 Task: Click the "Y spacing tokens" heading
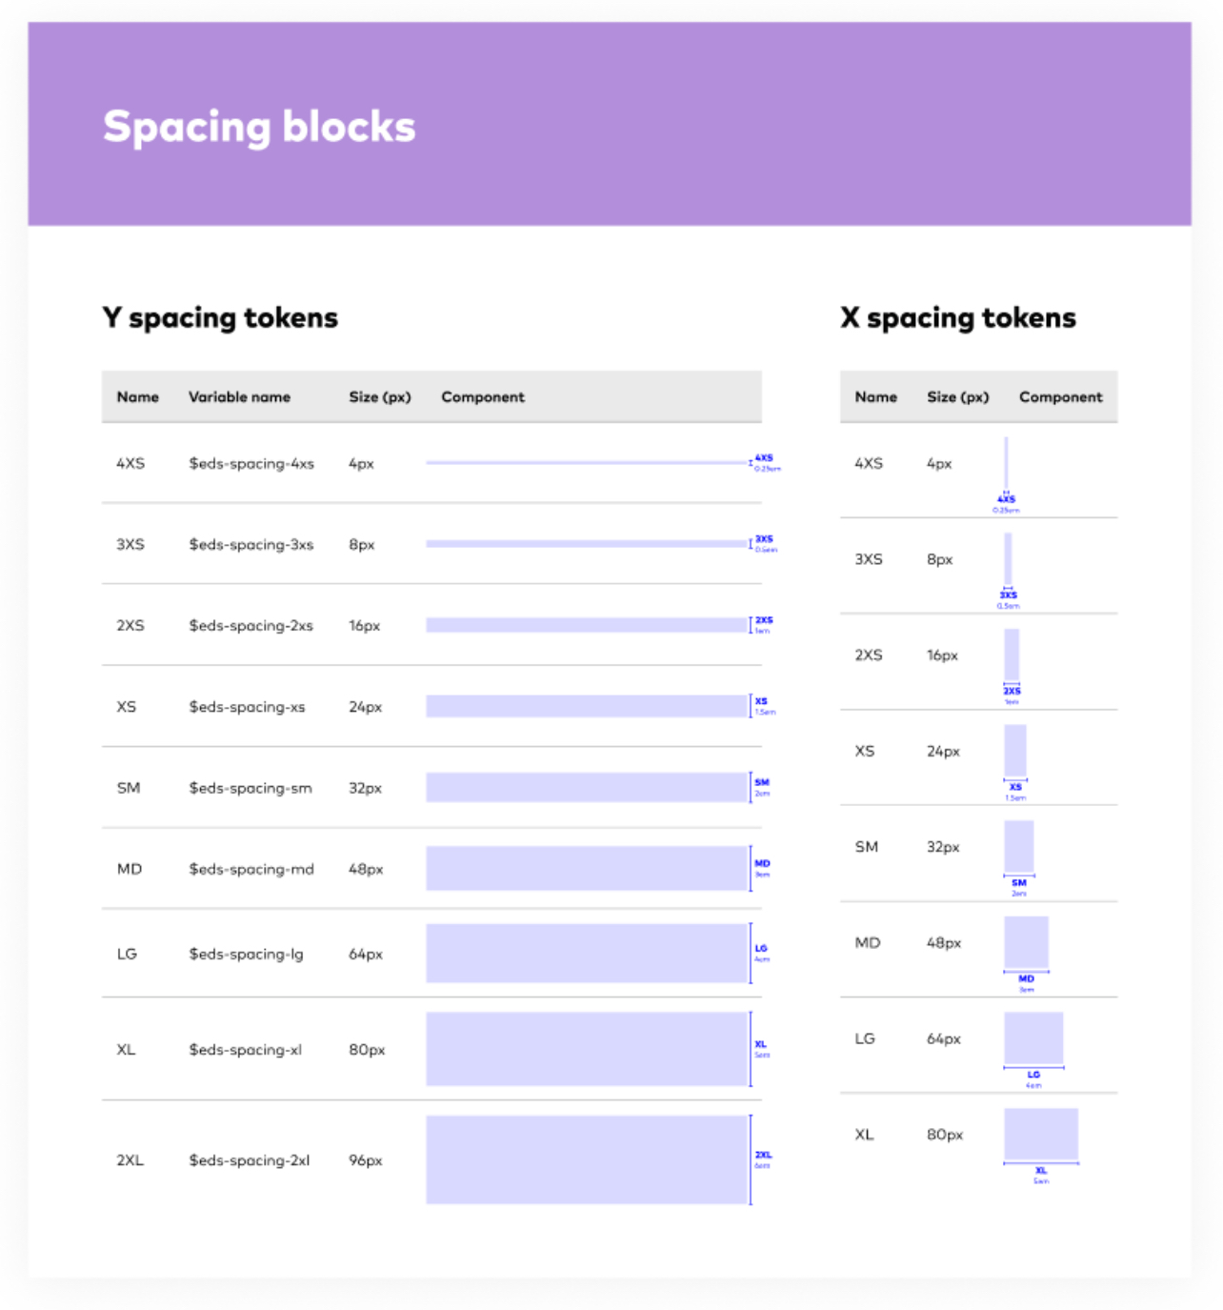pos(220,317)
